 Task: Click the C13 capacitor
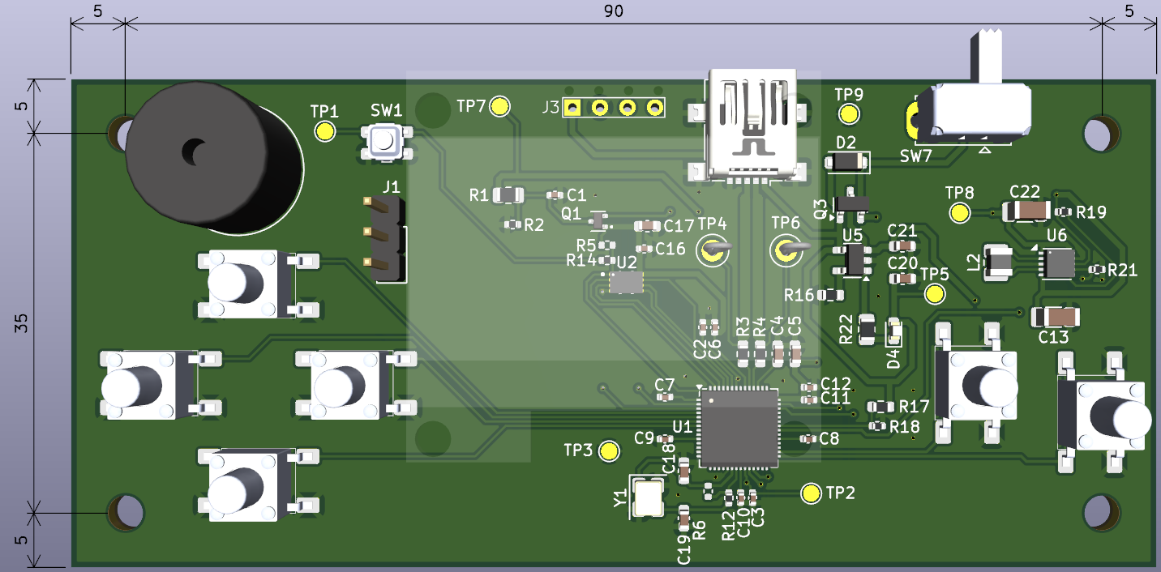tap(1055, 316)
